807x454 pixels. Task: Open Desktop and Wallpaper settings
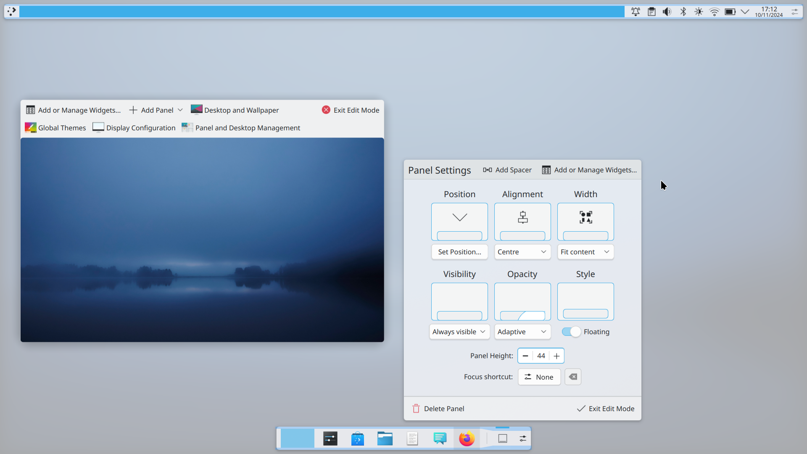(235, 110)
